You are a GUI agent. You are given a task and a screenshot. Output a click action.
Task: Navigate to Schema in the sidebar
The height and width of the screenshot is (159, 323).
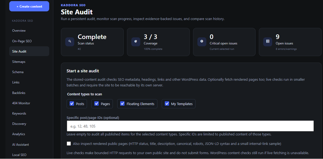pos(29,72)
